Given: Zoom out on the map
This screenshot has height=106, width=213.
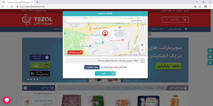Looking at the screenshot, I should click(142, 50).
